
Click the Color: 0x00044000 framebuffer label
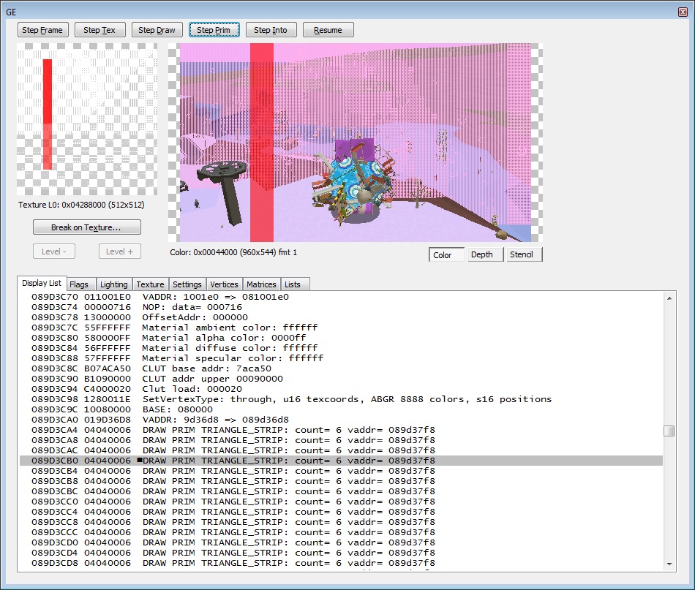point(233,252)
